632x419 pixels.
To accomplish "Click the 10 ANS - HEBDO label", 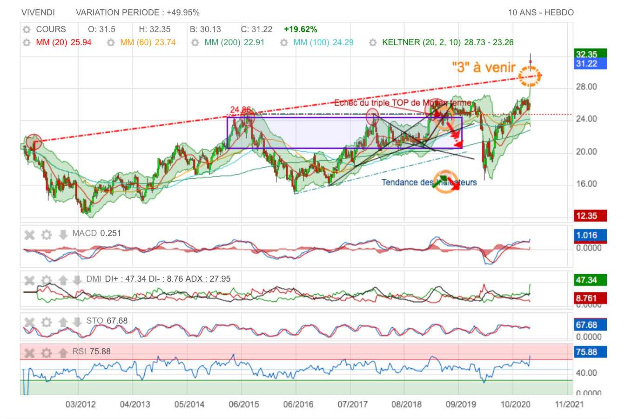I will point(541,13).
